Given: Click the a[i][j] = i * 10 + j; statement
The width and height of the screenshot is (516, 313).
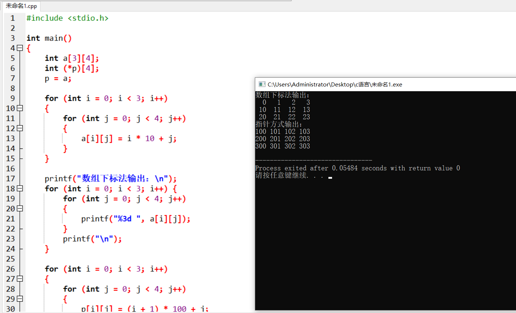Looking at the screenshot, I should click(x=129, y=138).
